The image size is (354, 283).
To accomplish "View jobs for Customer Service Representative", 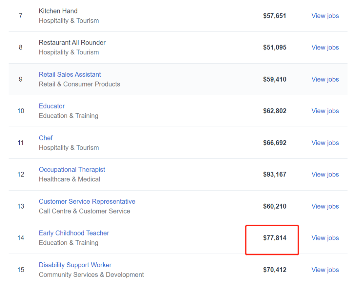I will point(325,206).
